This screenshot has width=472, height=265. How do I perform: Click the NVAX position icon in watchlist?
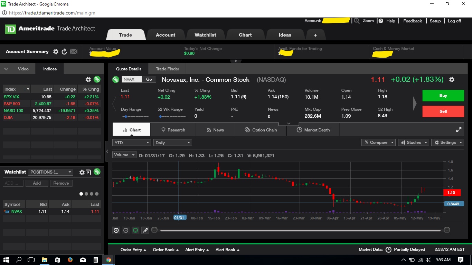click(7, 212)
